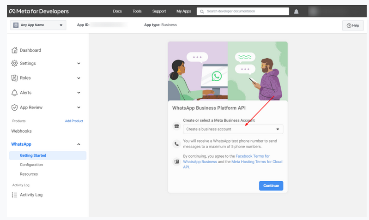Open the Docs menu
Screen dimensions: 369x220
point(117,11)
